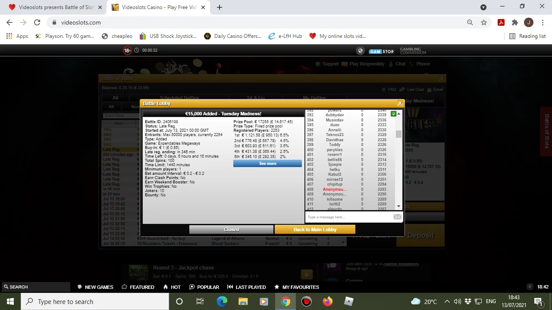552x310 pixels.
Task: Open Firefox from taskbar
Action: tap(328, 301)
